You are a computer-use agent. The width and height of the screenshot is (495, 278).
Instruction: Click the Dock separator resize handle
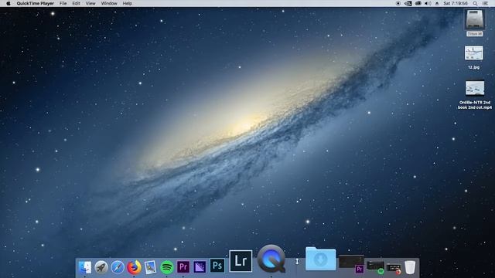point(297,261)
